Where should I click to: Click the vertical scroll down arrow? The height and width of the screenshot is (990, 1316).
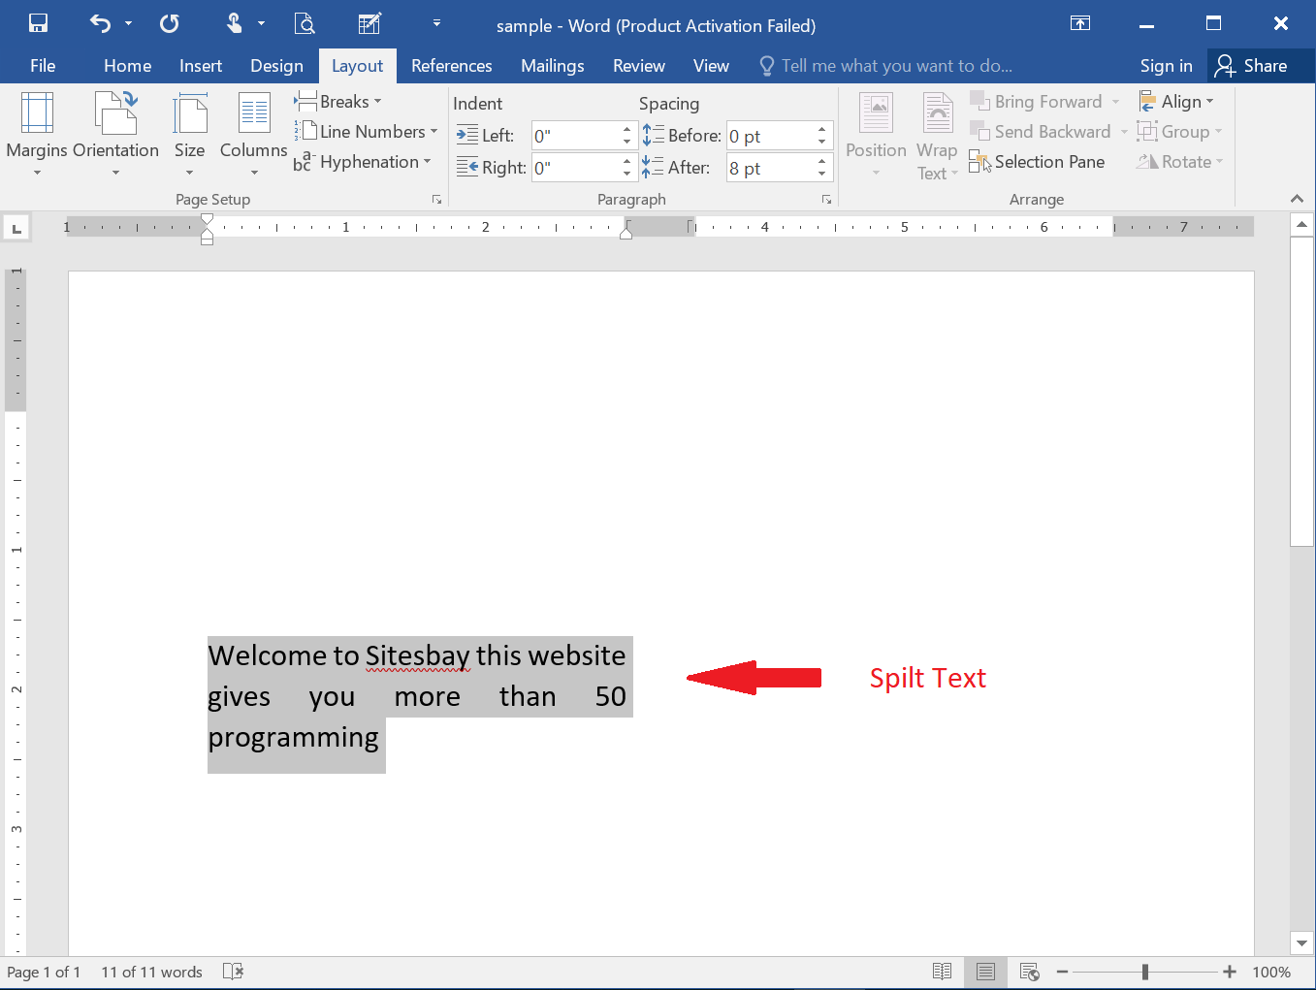click(x=1301, y=942)
